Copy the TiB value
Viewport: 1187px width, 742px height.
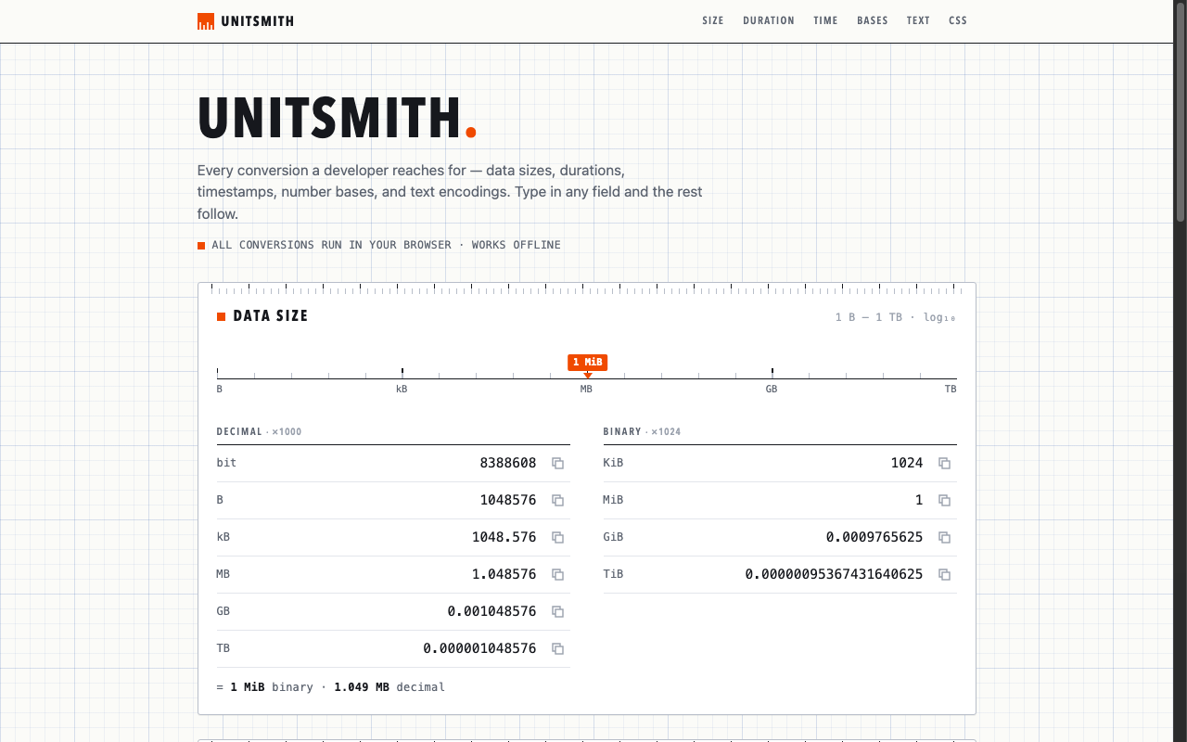coord(944,574)
